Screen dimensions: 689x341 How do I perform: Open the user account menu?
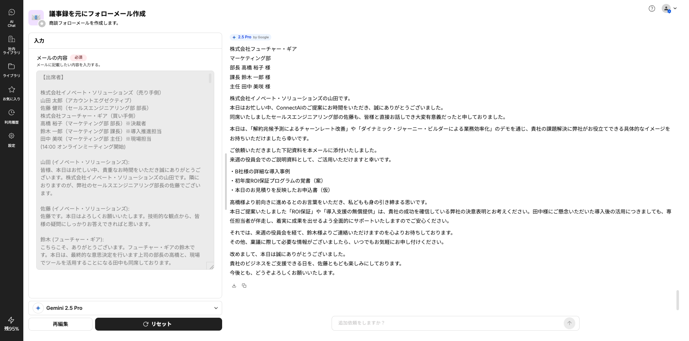pyautogui.click(x=669, y=9)
